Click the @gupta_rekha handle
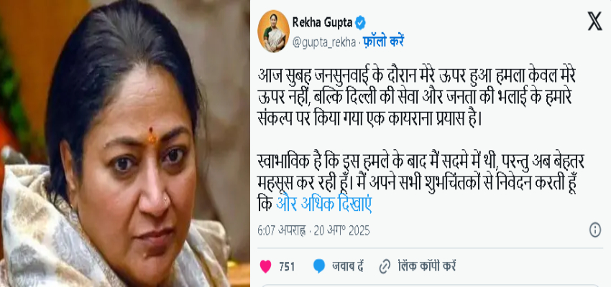611x287 pixels. click(x=323, y=42)
